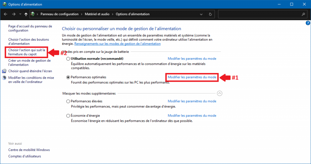The image size is (311, 164).
Task: Modify settings for Performances élevées mode
Action: pyautogui.click(x=192, y=101)
